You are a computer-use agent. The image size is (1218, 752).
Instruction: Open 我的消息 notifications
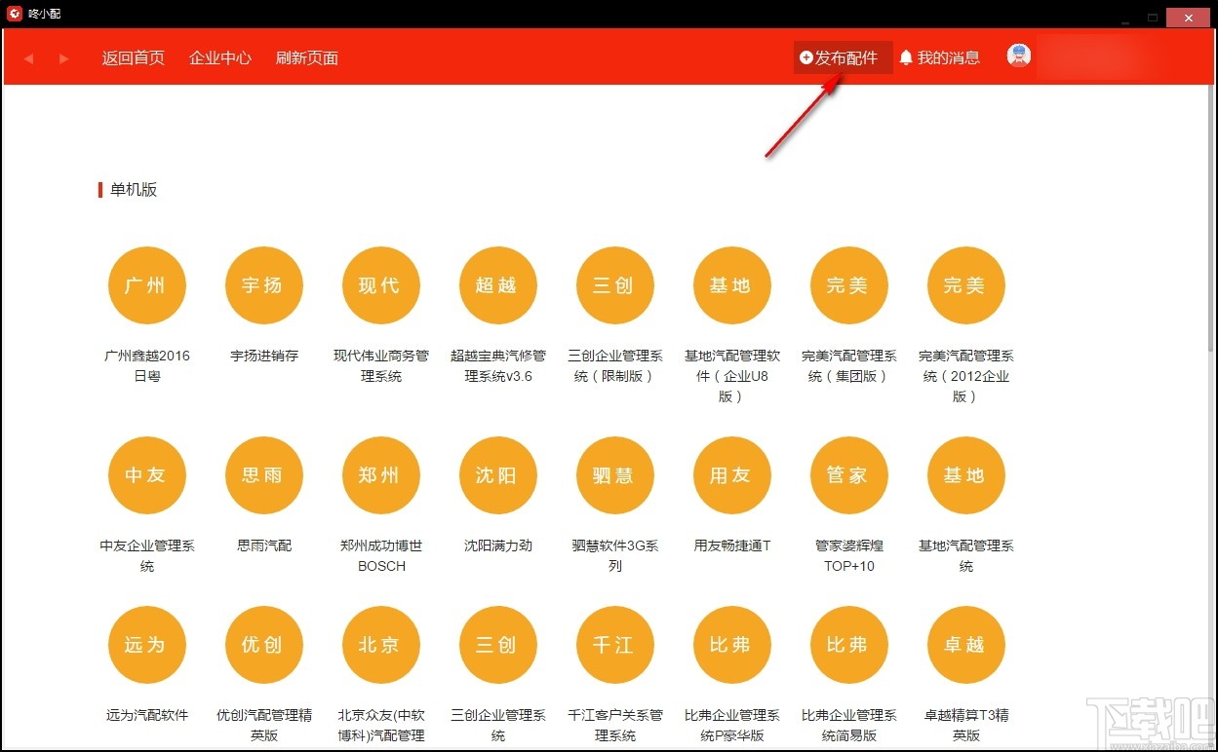coord(939,57)
